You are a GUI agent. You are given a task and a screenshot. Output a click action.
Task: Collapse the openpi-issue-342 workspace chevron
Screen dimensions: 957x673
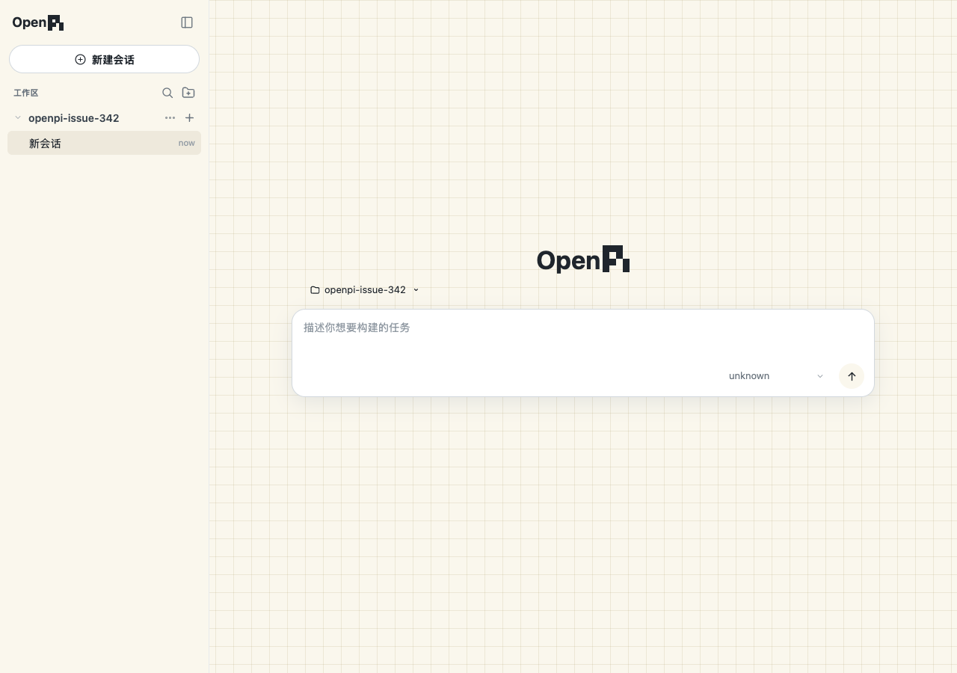coord(18,117)
